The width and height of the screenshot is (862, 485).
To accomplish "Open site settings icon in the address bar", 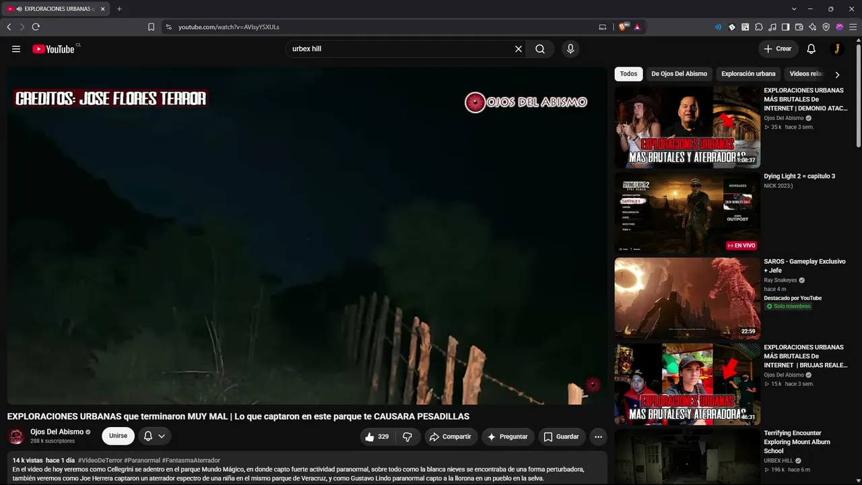I will click(x=168, y=27).
